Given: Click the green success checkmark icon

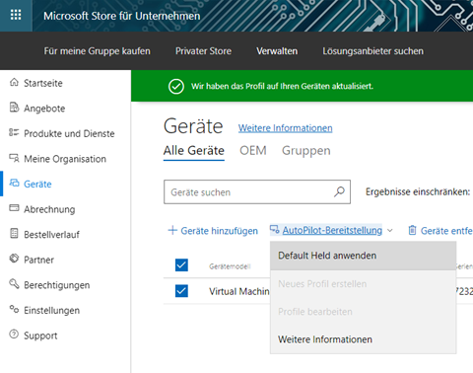Looking at the screenshot, I should coord(176,87).
